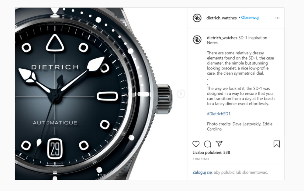Image resolution: width=304 pixels, height=191 pixels.
Task: Click dietrich_watches avatar beside caption
Action: (x=197, y=39)
